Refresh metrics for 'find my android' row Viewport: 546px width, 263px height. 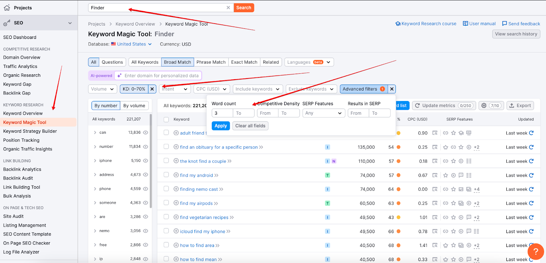click(531, 175)
